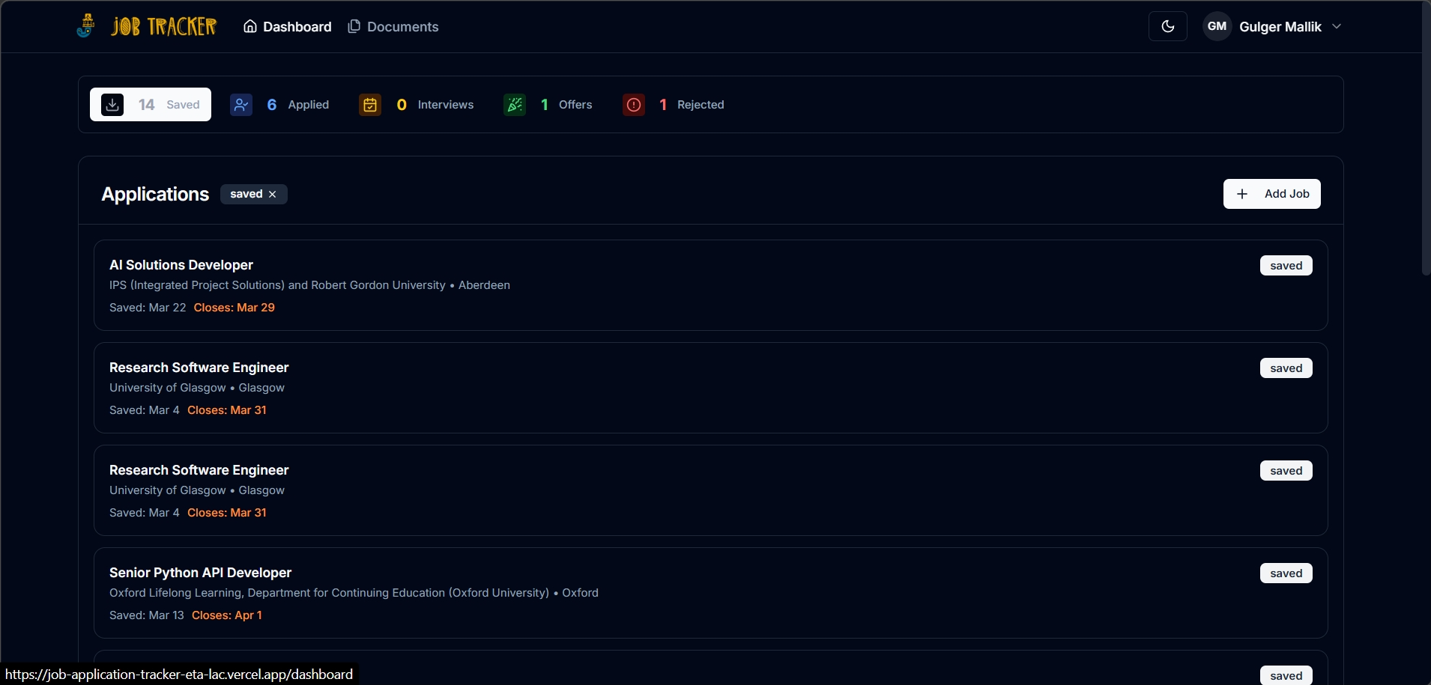Click the Oxford Lifelong Learning company line
1431x685 pixels.
(354, 593)
